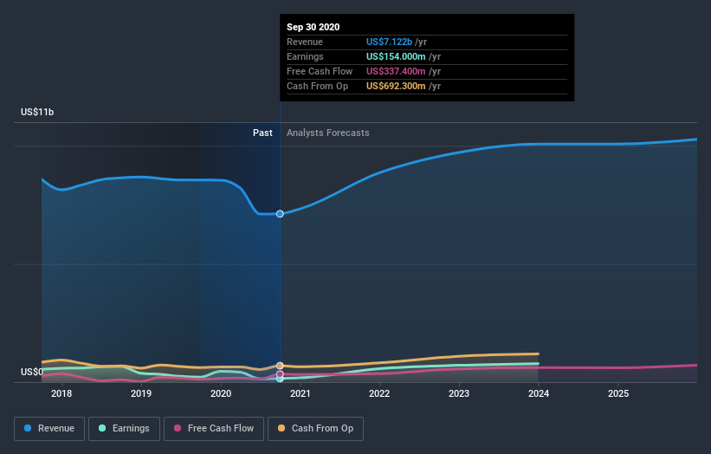This screenshot has height=454, width=711.
Task: Click the US$11b y-axis label
Action: click(x=37, y=112)
